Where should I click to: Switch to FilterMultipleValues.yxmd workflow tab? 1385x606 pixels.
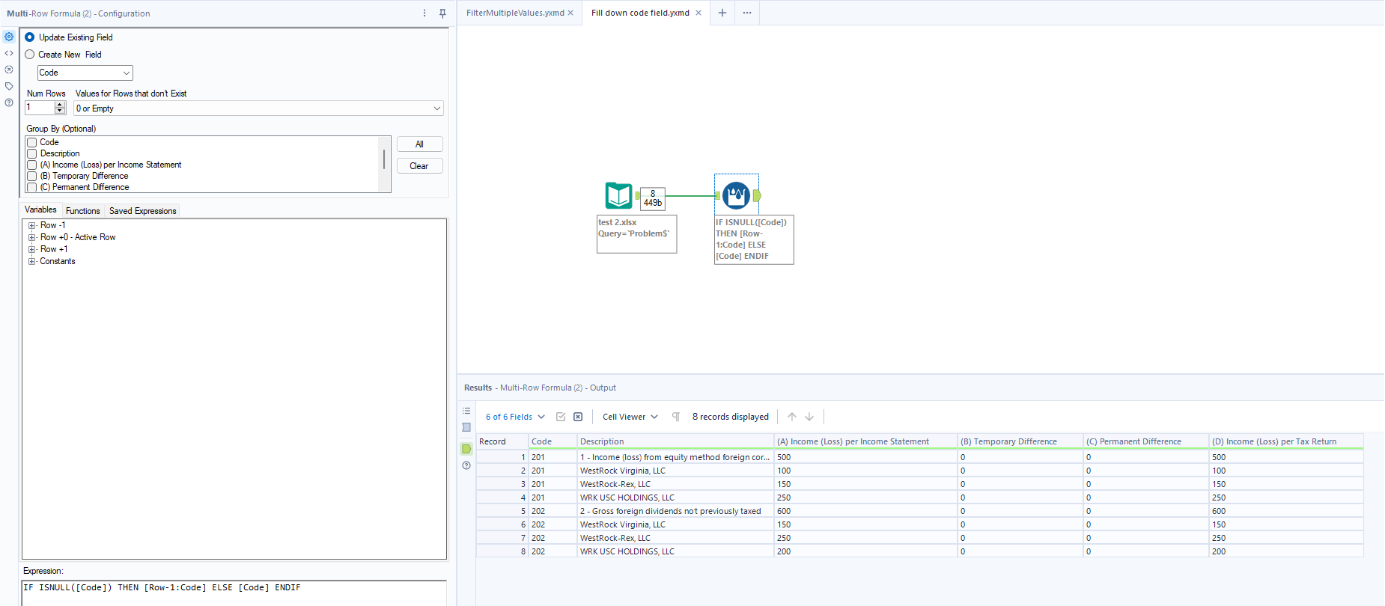[515, 13]
